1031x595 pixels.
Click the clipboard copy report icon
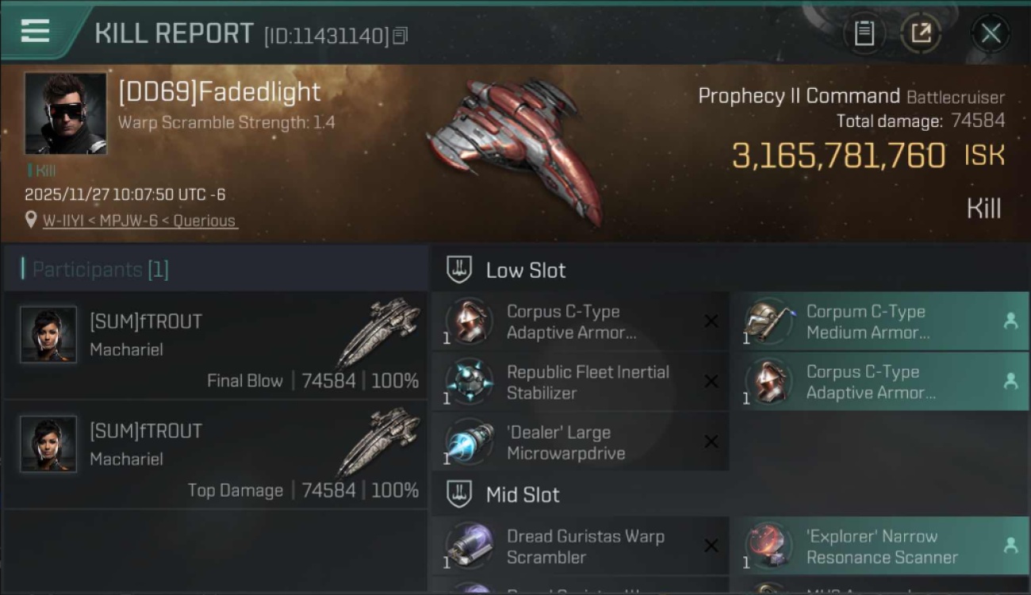[x=864, y=33]
